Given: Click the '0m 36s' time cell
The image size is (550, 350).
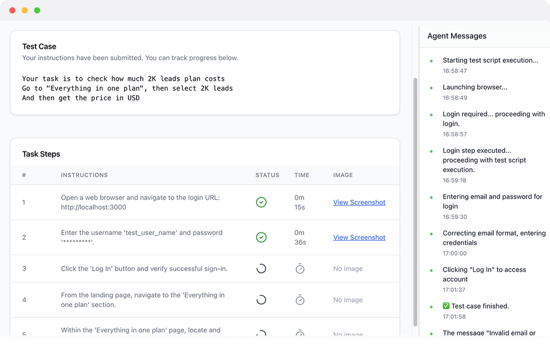Looking at the screenshot, I should (x=300, y=237).
